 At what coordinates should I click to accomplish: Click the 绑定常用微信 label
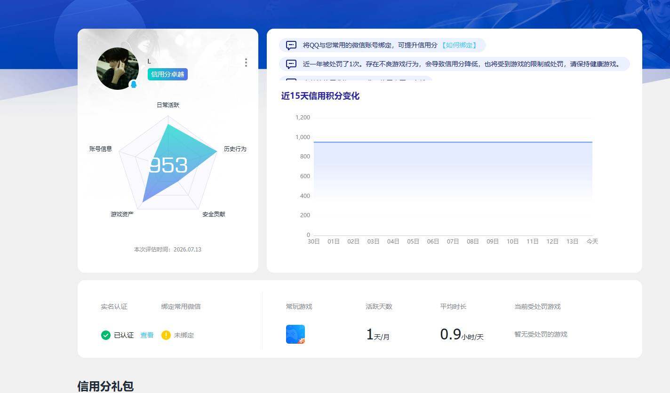pos(181,307)
